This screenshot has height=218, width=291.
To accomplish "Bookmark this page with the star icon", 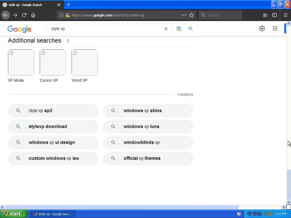I will coord(192,15).
